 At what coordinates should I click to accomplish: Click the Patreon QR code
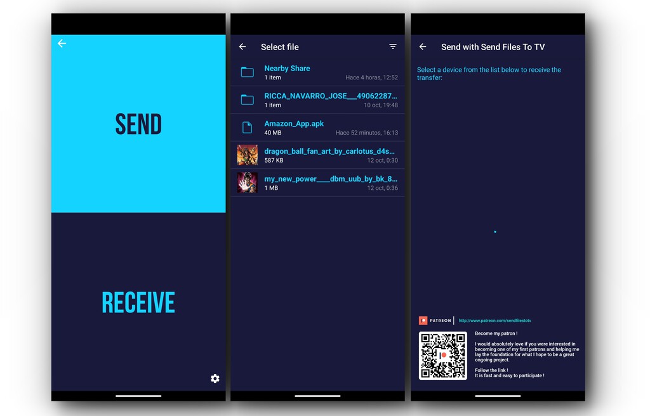442,356
